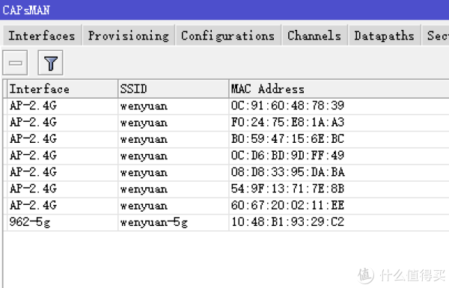Open the Provisioning tab
Screen dimensions: 449x288
coord(129,35)
